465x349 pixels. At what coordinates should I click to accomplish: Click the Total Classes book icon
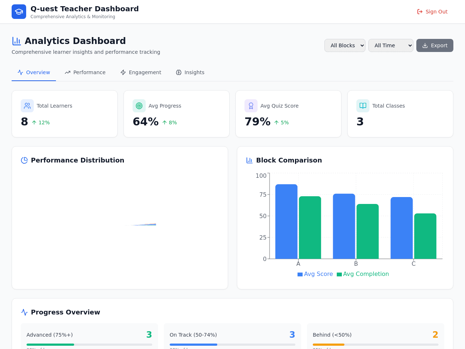(363, 106)
